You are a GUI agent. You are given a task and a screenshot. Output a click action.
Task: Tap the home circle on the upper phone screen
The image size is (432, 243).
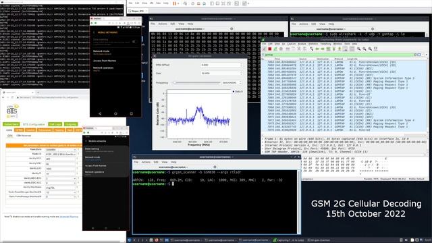point(115,113)
